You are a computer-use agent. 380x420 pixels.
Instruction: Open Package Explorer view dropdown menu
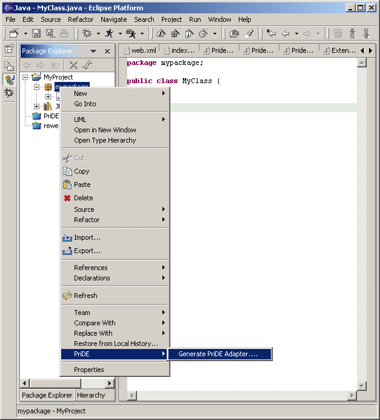[93, 52]
